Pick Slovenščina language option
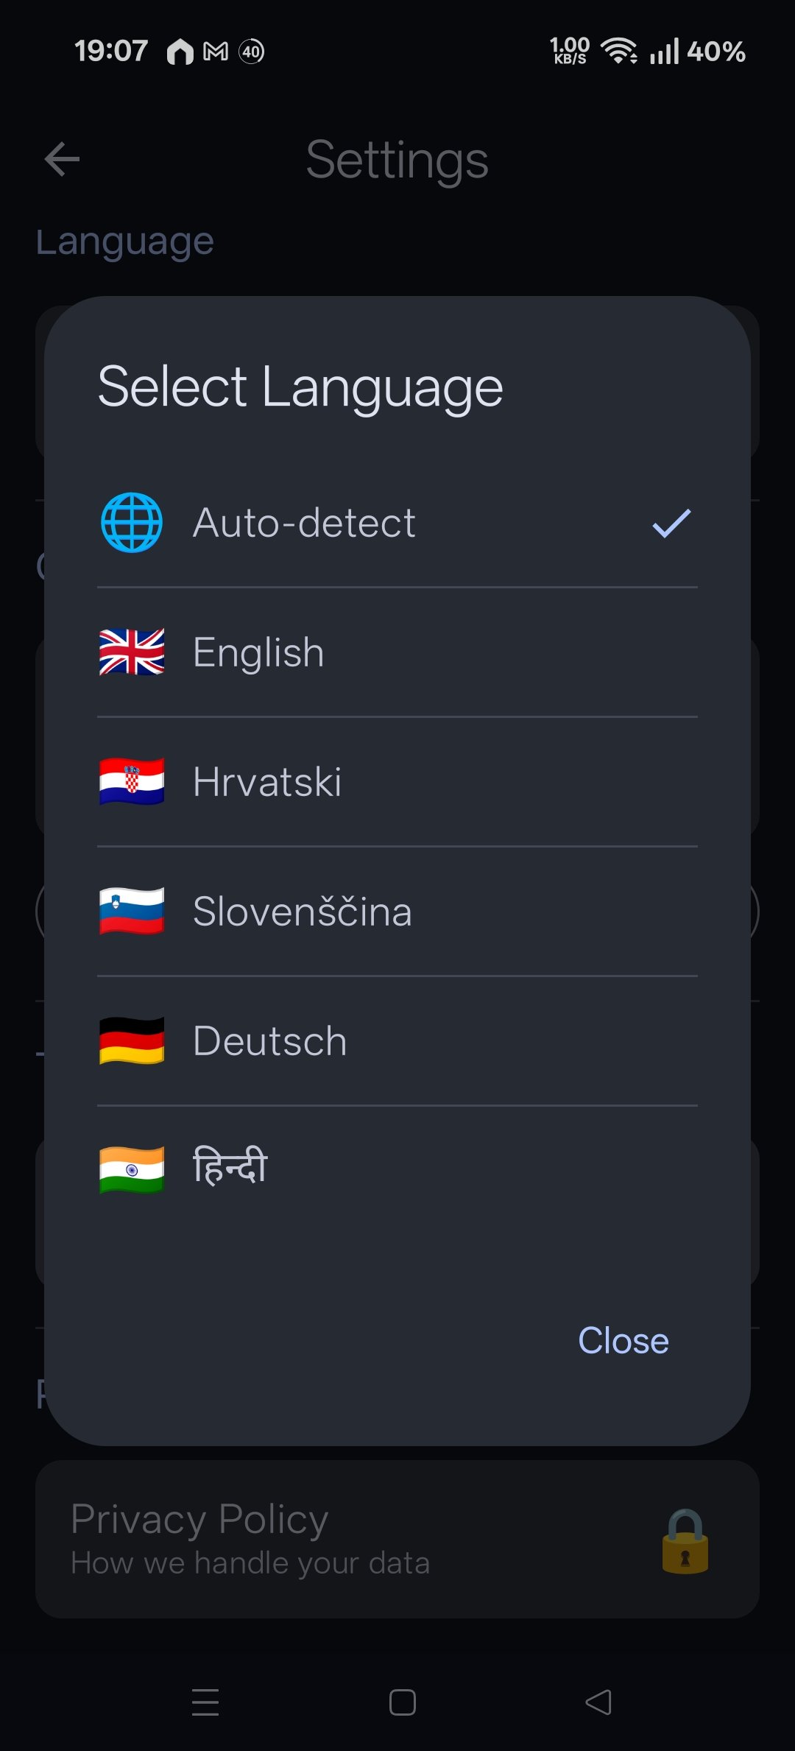 [302, 912]
